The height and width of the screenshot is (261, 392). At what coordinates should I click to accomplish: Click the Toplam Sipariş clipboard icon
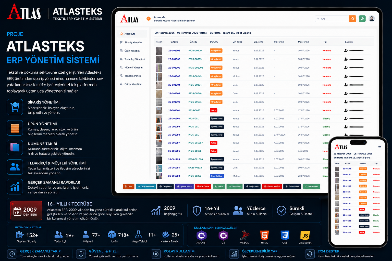point(20,235)
